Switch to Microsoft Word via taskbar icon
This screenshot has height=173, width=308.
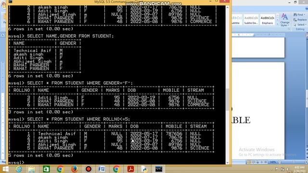point(102,169)
